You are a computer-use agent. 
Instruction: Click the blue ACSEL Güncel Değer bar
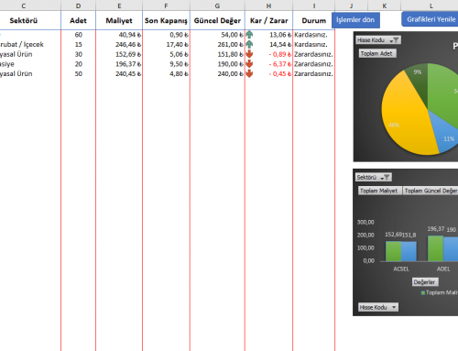(409, 251)
